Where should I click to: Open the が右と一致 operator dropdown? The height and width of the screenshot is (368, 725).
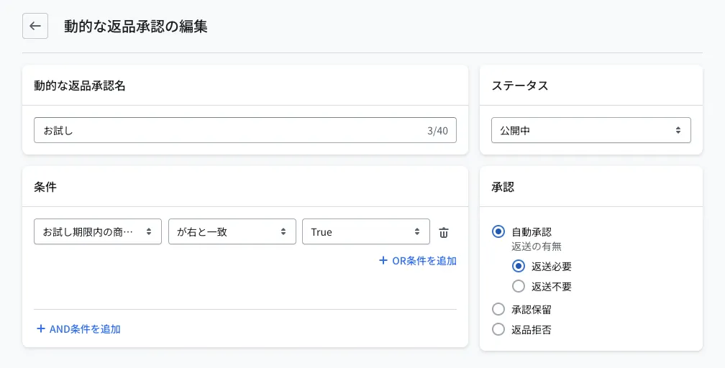pos(232,231)
